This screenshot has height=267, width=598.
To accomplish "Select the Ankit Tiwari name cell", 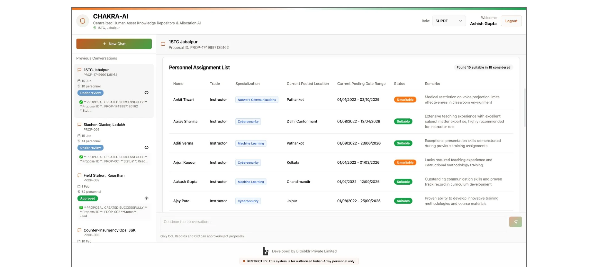I will pos(183,100).
